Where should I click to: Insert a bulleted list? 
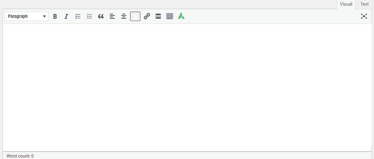coord(78,16)
